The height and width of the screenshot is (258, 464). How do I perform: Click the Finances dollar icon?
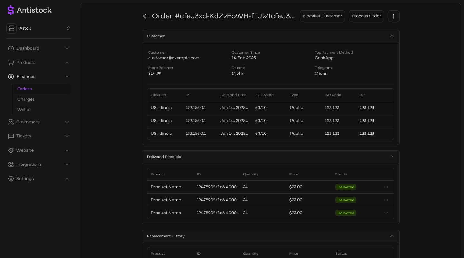click(11, 77)
